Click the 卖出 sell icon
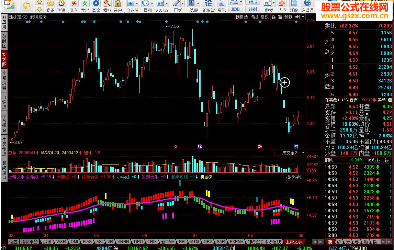The image size is (394, 250). 85,3
